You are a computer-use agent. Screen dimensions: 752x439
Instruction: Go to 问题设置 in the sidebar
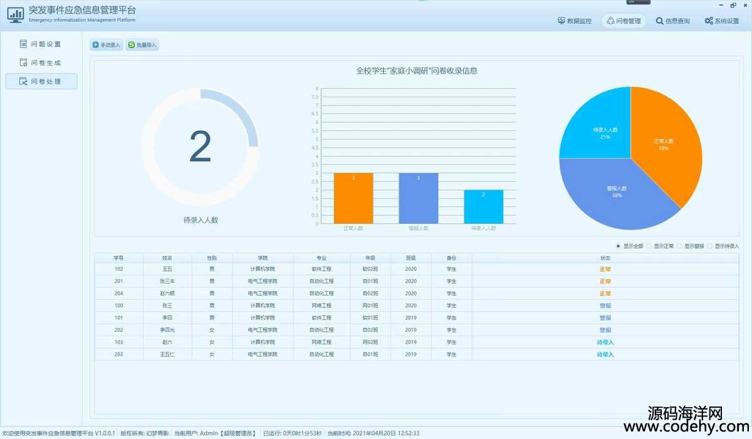[x=41, y=45]
